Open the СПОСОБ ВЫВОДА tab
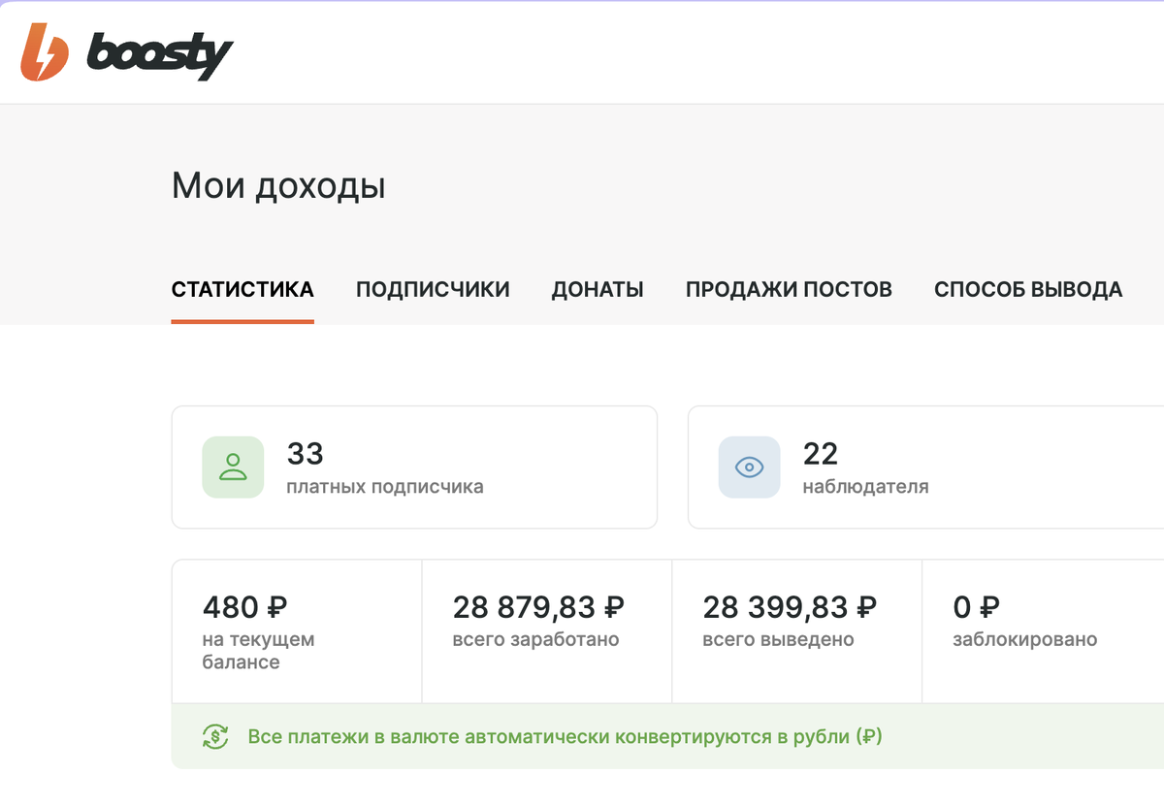This screenshot has height=806, width=1164. [x=1027, y=288]
